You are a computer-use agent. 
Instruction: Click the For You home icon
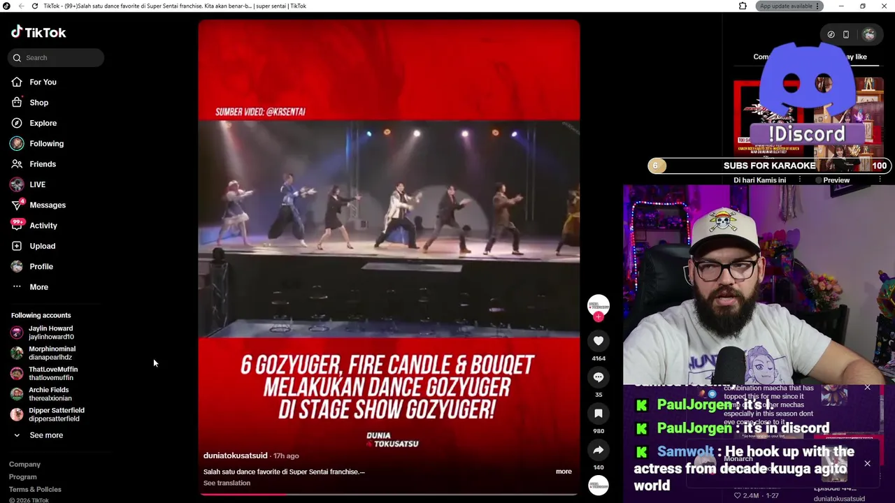pos(17,82)
